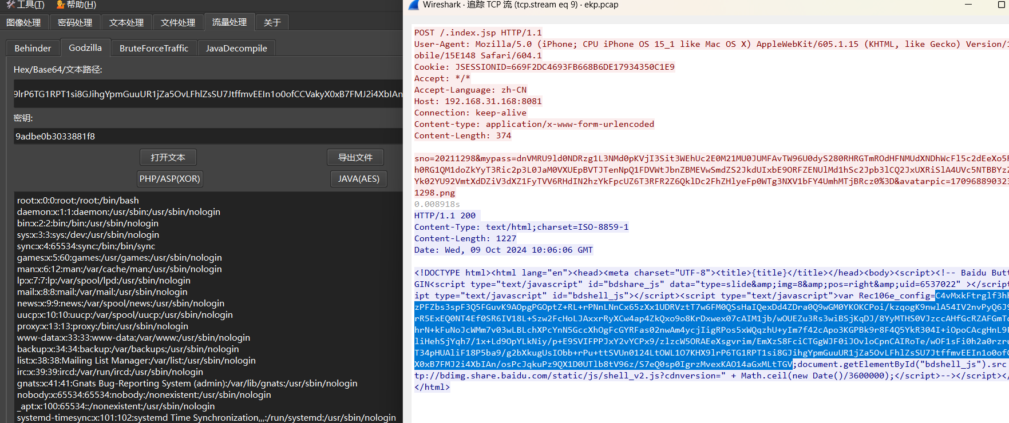Click the 0.008918s time delta text
Screen dimensions: 1009x423
click(x=437, y=204)
